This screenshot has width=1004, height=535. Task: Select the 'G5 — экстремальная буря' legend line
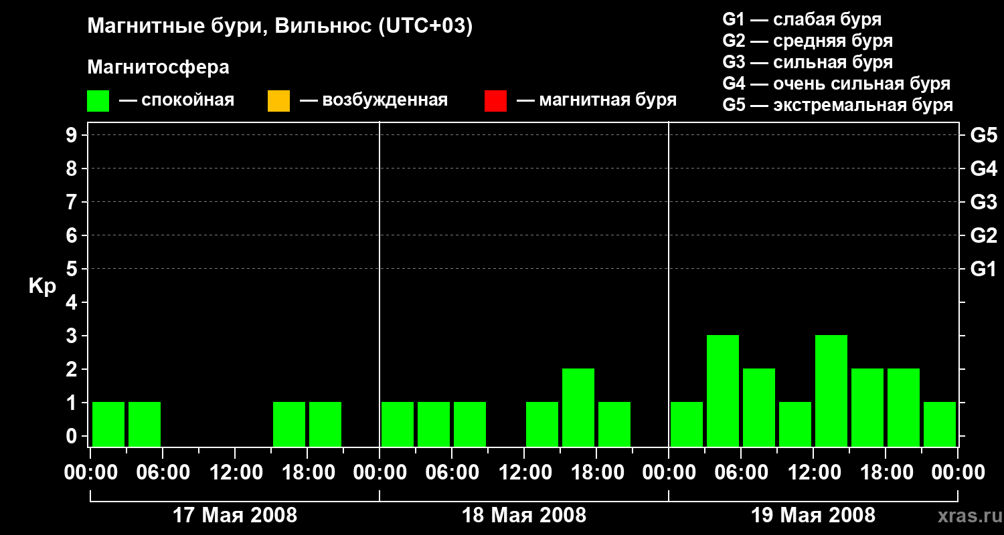[x=838, y=105]
